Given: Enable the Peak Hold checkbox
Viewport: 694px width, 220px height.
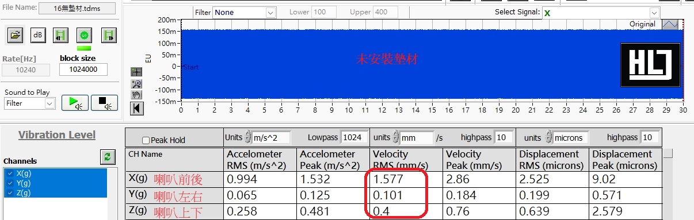Looking at the screenshot, I should (x=146, y=140).
